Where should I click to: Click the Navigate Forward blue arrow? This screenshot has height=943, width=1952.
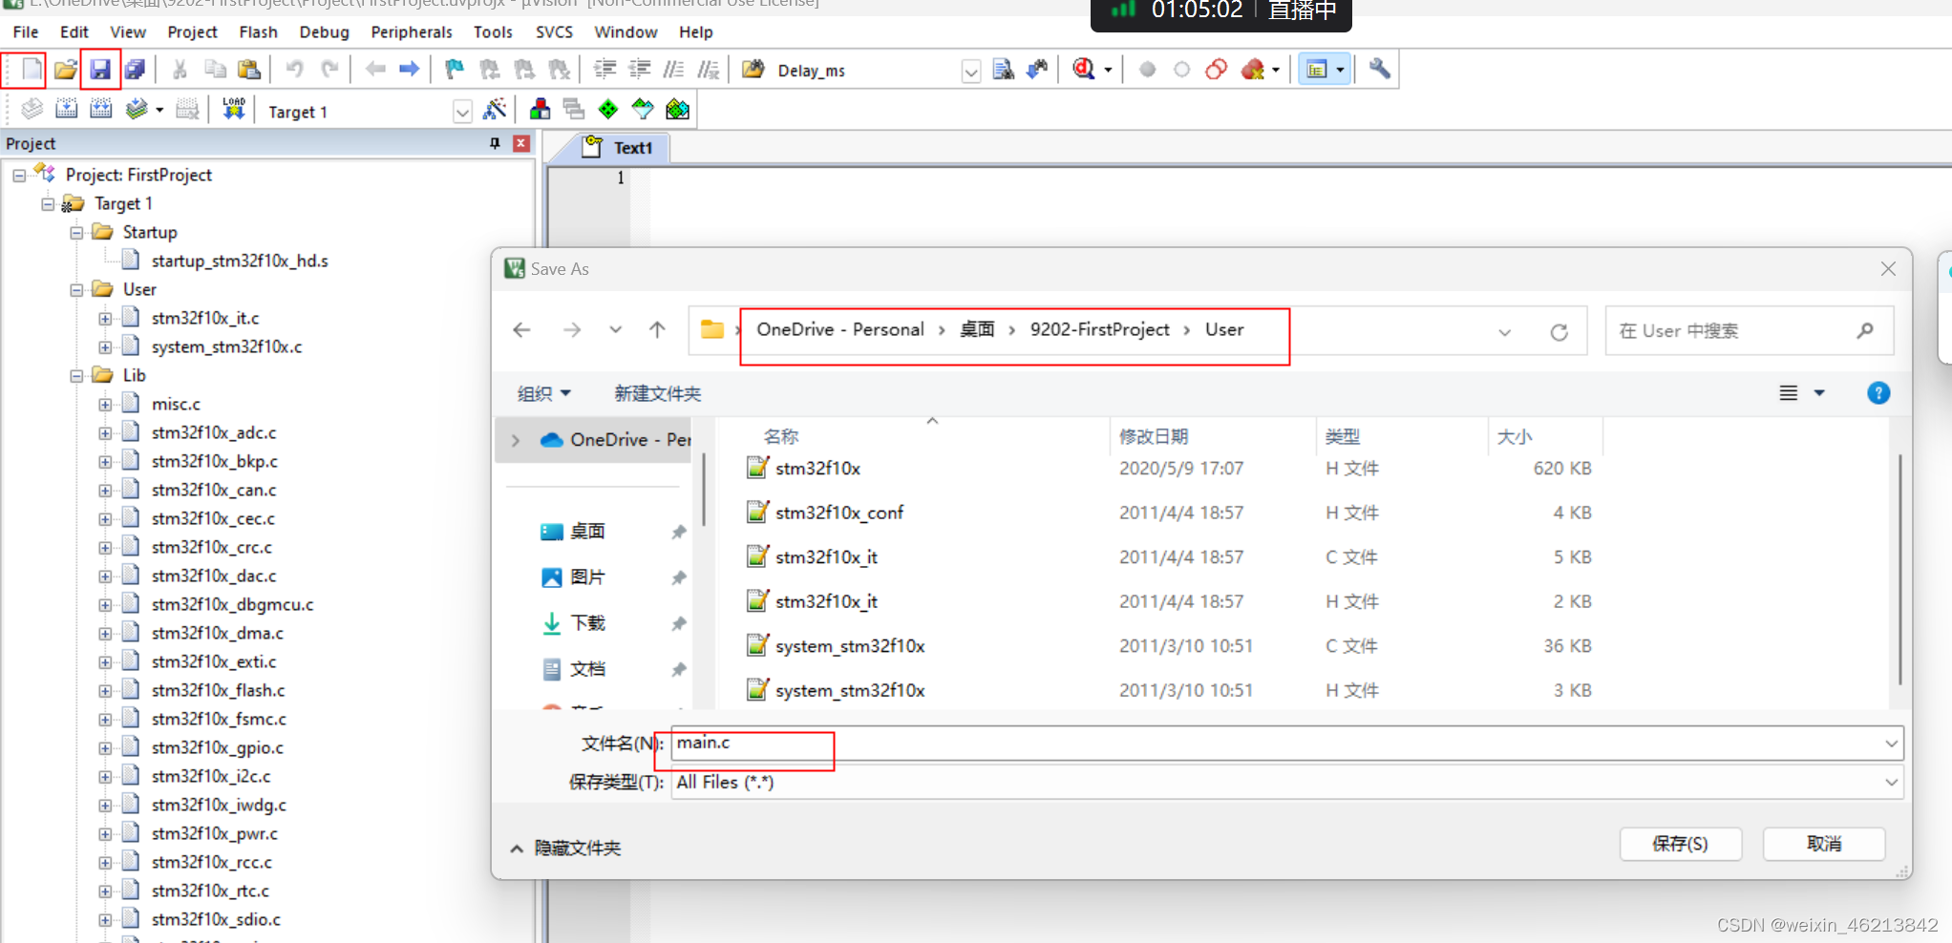(x=410, y=70)
